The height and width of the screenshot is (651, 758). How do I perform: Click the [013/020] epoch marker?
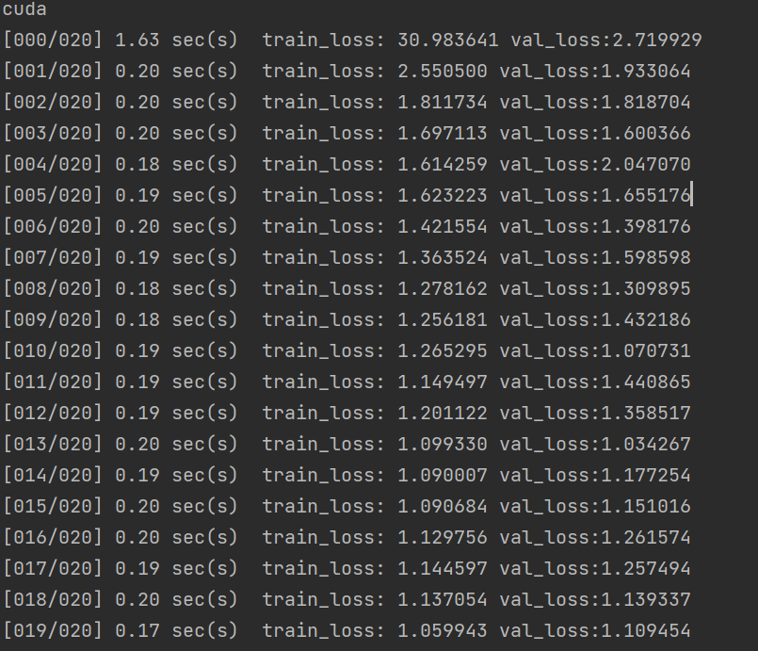click(x=53, y=444)
